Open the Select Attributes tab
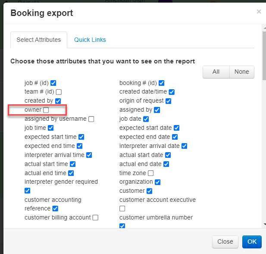Screen dimensions: 266x254 tap(38, 40)
